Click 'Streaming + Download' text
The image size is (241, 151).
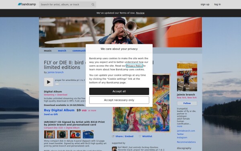(x=55, y=95)
